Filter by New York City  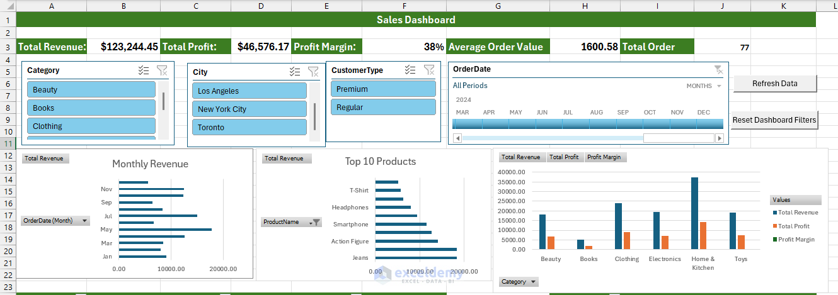coord(250,109)
